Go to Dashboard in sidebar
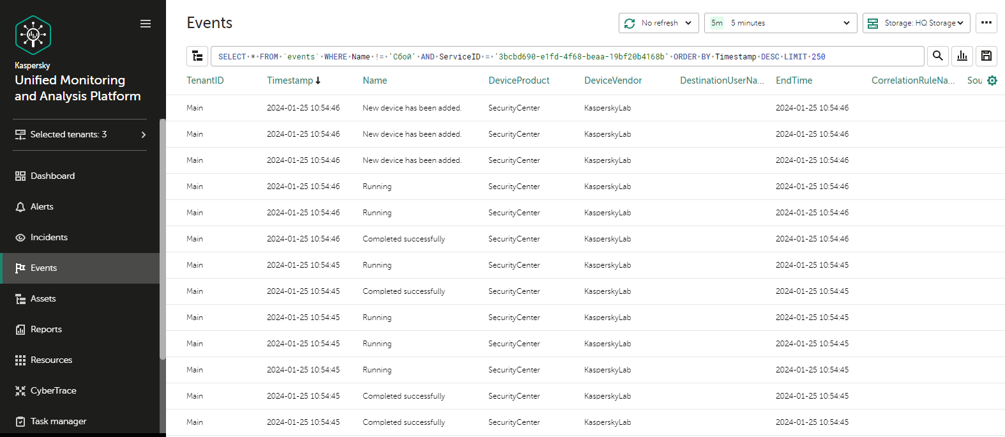The height and width of the screenshot is (437, 1005). pyautogui.click(x=52, y=176)
